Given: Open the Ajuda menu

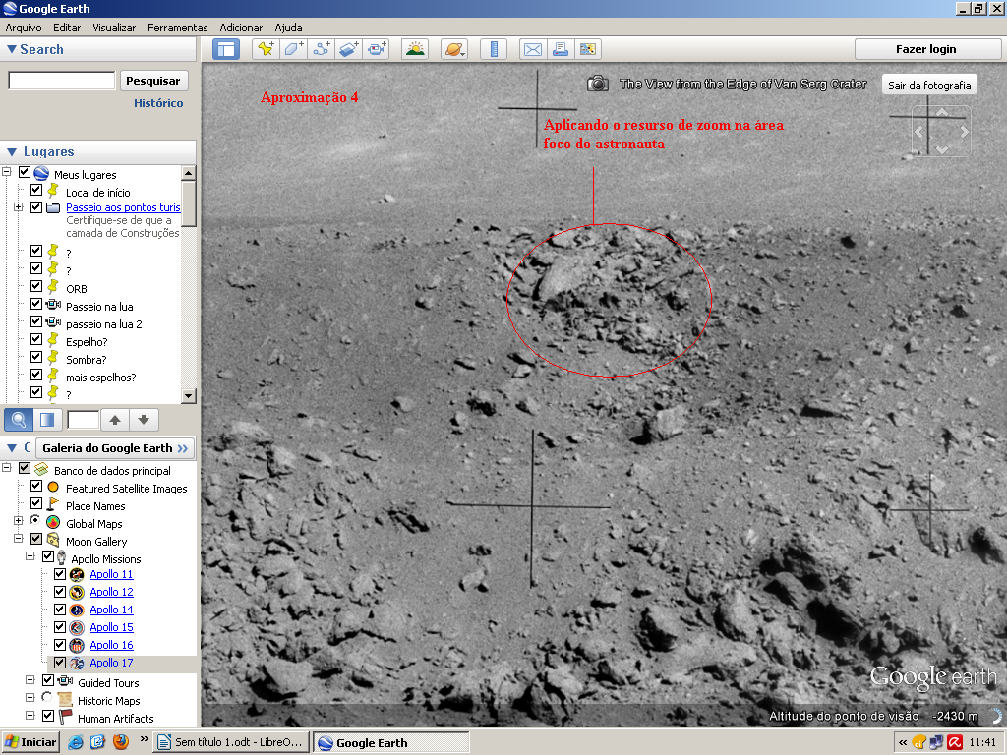Looking at the screenshot, I should pos(288,28).
